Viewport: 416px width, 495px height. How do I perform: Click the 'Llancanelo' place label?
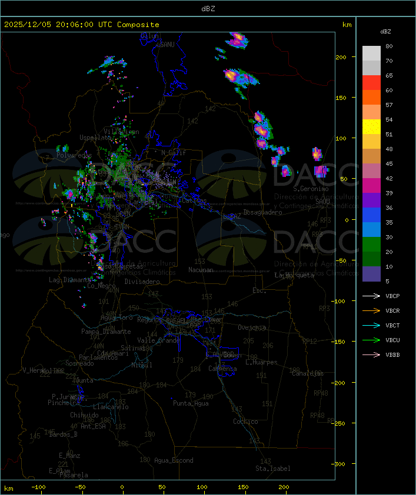(x=111, y=407)
